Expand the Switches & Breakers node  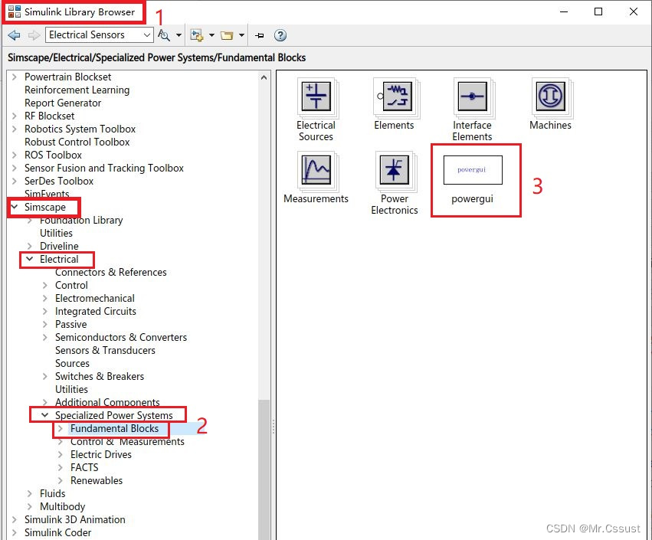tap(45, 376)
